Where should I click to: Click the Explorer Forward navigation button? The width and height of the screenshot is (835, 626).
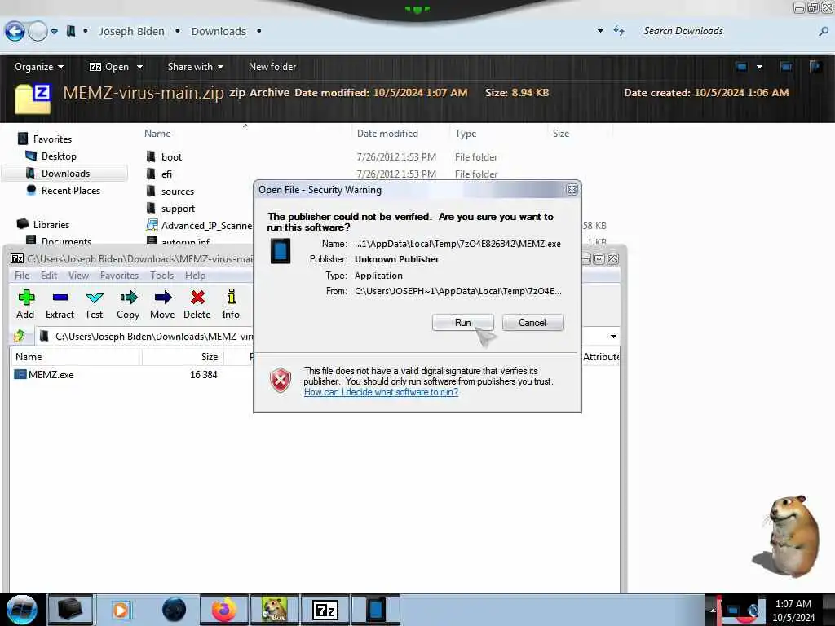coord(38,32)
